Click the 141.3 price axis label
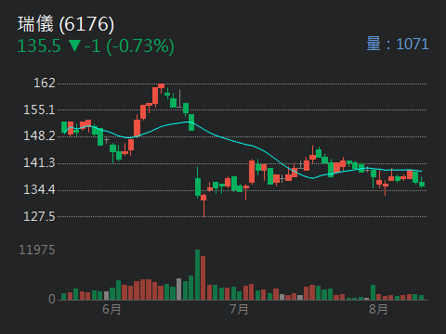Image resolution: width=446 pixels, height=334 pixels. pos(39,162)
